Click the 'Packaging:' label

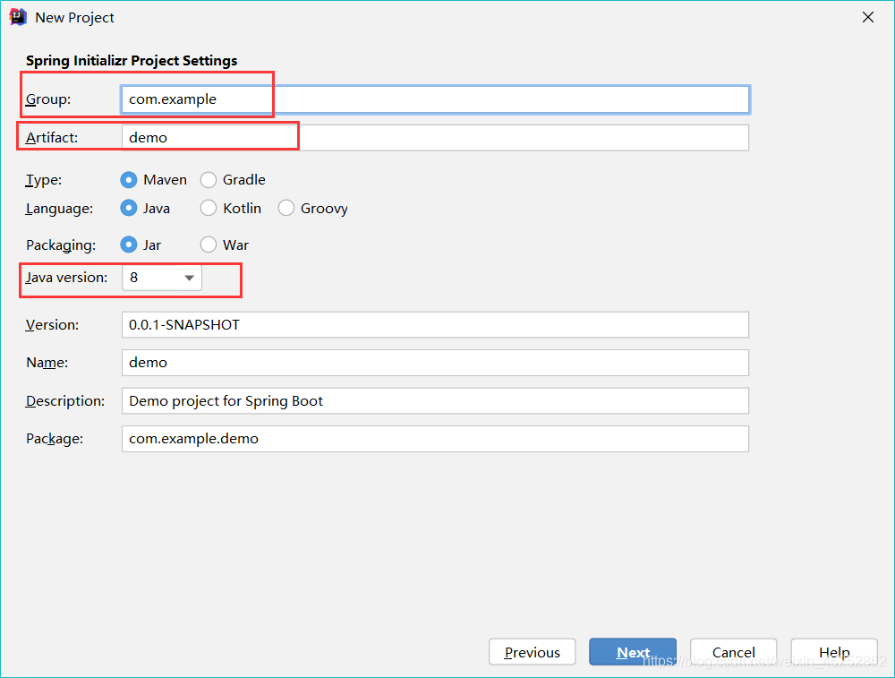click(61, 245)
